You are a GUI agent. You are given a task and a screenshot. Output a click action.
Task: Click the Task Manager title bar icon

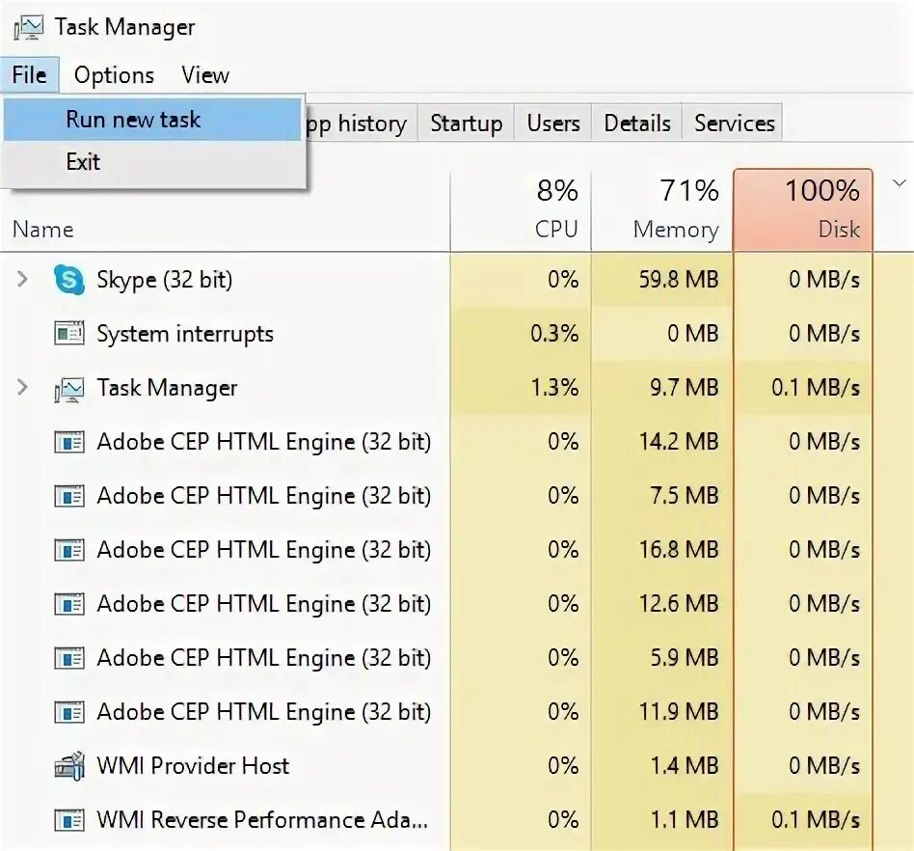tap(29, 27)
